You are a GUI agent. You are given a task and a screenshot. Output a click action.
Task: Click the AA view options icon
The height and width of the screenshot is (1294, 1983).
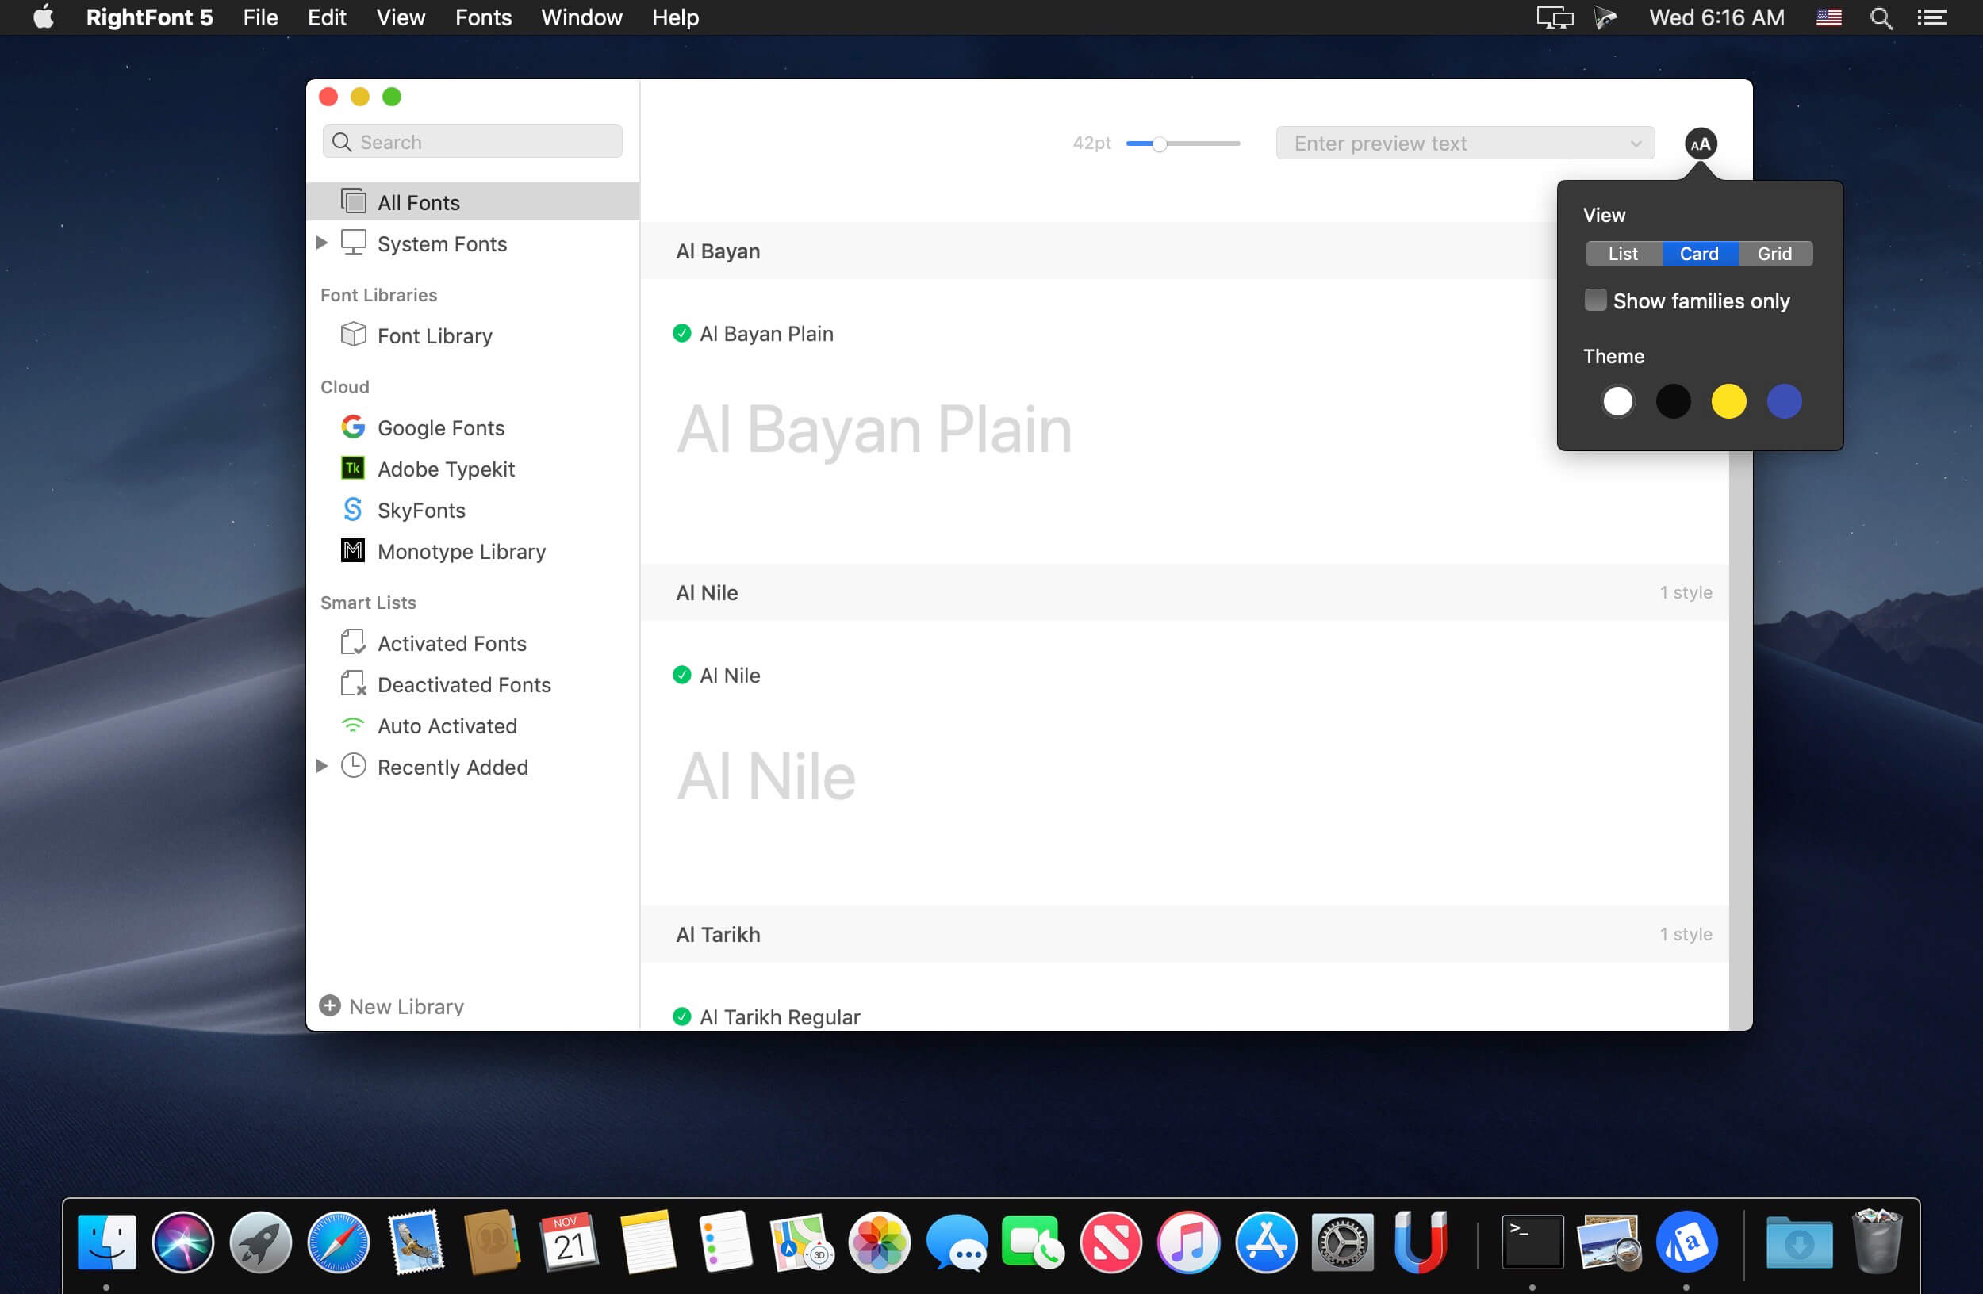tap(1700, 144)
